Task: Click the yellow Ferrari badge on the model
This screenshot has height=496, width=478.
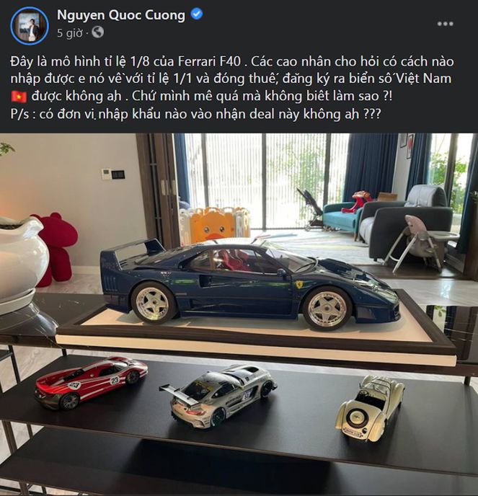Action: (298, 284)
